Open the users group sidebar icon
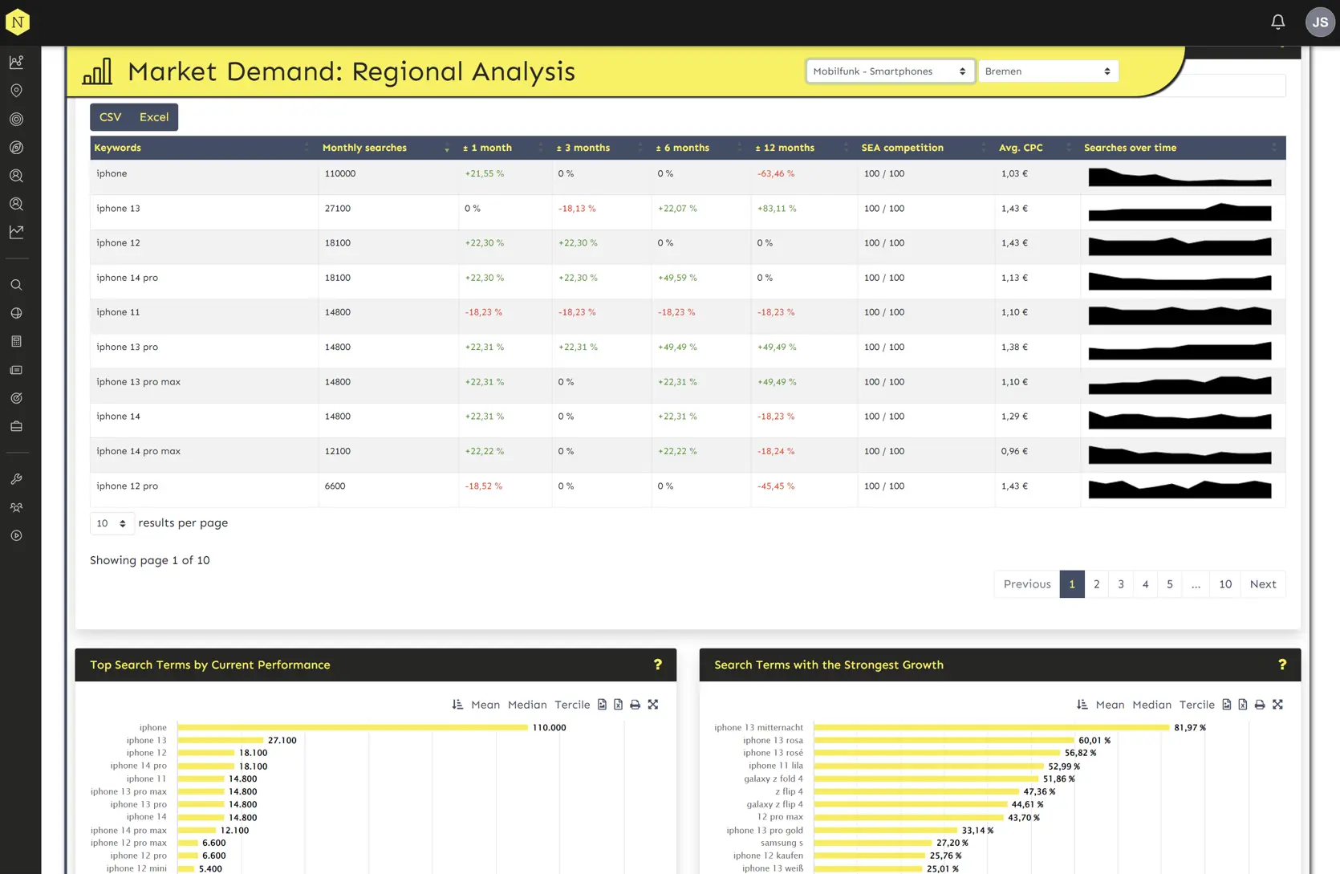This screenshot has height=874, width=1340. 16,507
